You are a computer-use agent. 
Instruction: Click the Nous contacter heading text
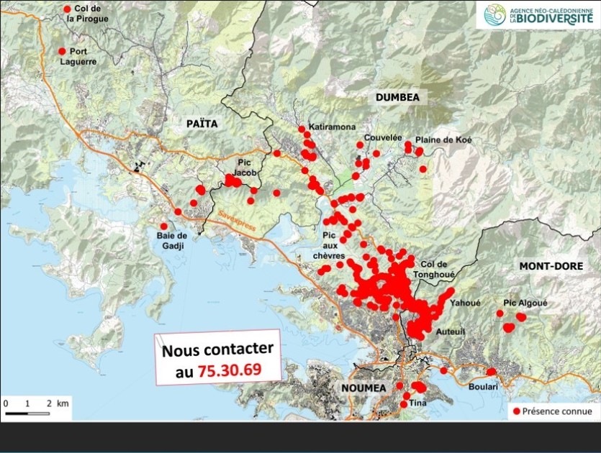[x=217, y=350]
